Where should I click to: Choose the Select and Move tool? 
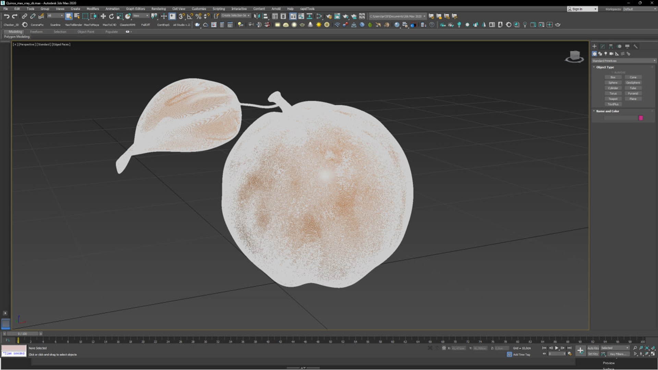[103, 16]
